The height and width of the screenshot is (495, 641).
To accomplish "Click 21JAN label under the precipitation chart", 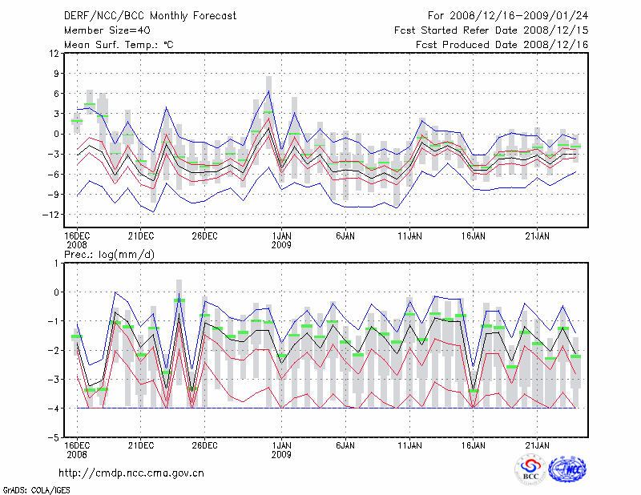I will (x=538, y=445).
